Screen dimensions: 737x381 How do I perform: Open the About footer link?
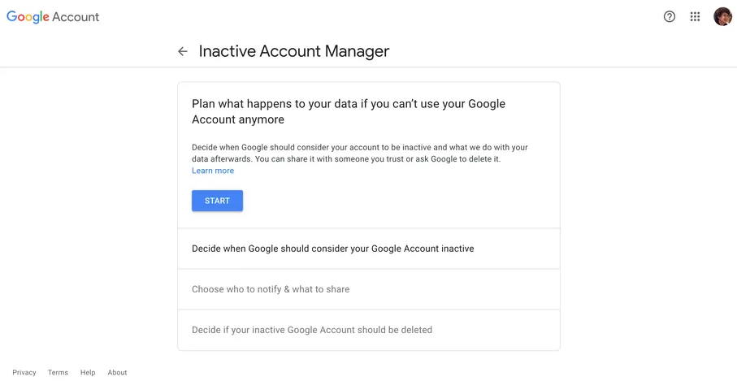click(x=117, y=372)
